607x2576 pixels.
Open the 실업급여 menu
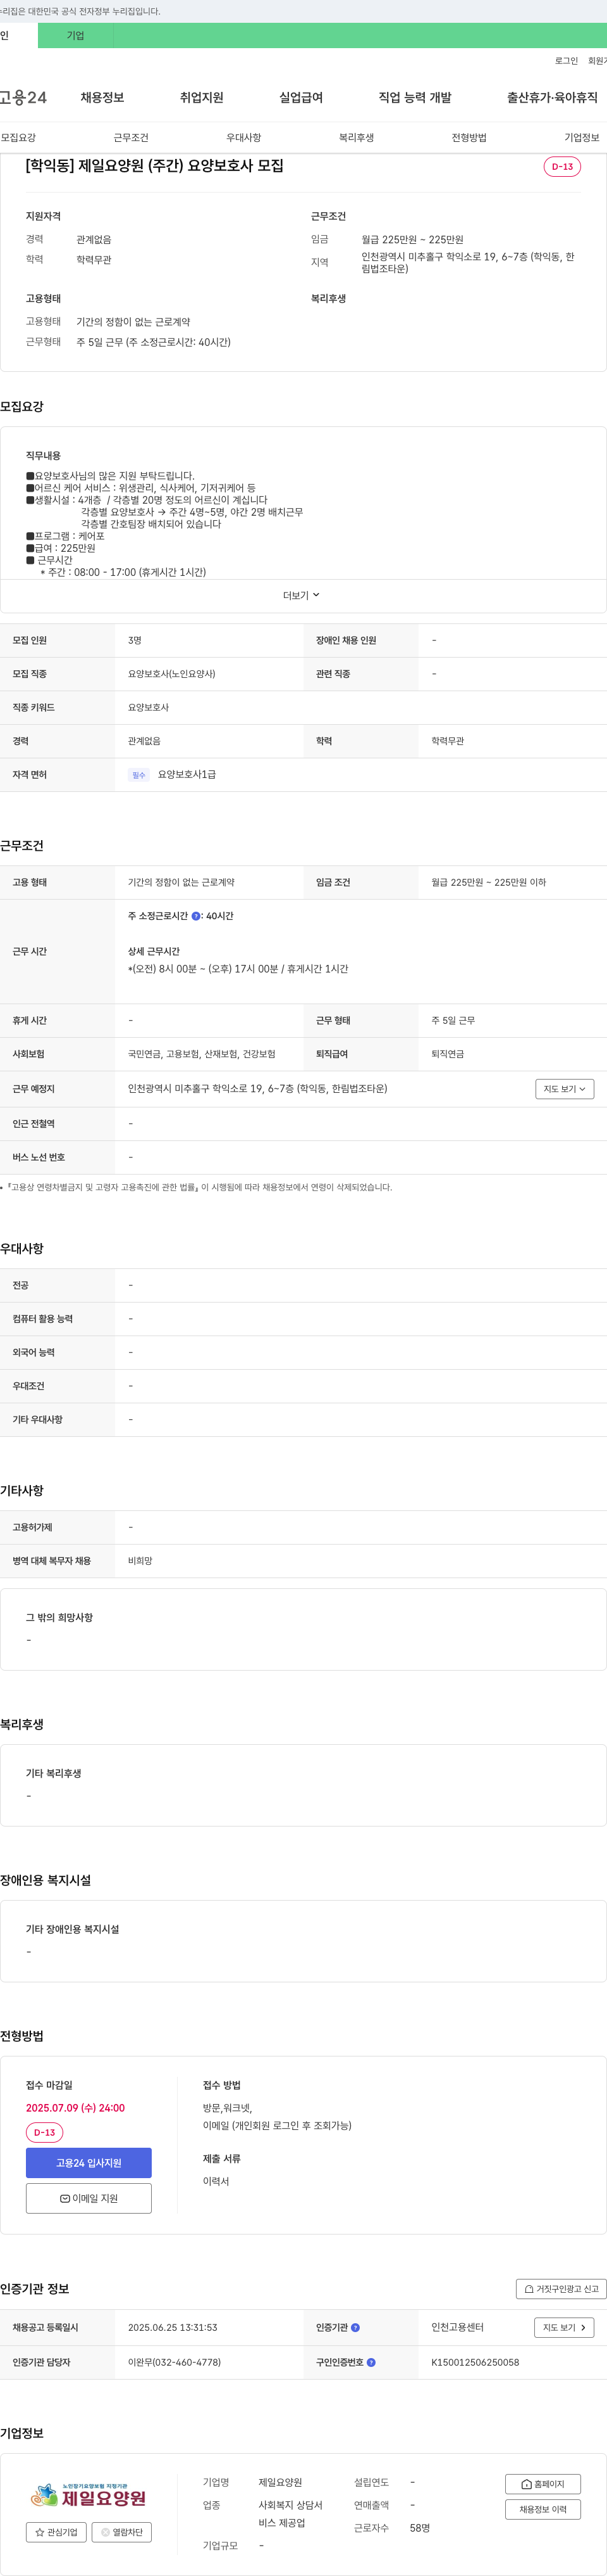click(x=300, y=97)
